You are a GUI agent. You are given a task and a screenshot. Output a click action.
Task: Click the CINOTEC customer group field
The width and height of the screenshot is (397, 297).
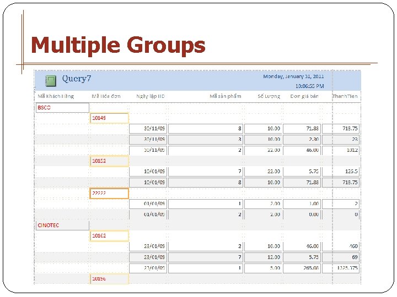point(62,226)
